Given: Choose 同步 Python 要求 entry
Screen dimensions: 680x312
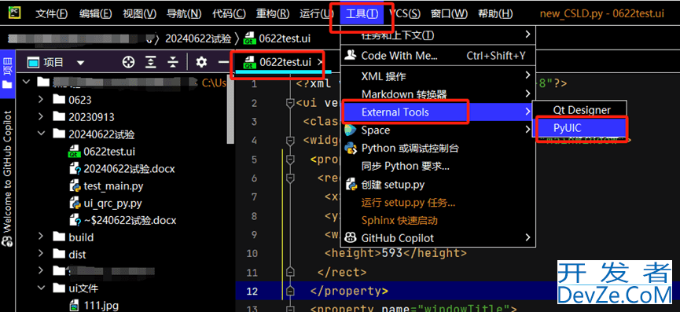Looking at the screenshot, I should pyautogui.click(x=437, y=166).
